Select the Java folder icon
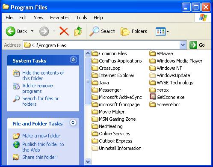The width and height of the screenshot is (213, 167). point(95,83)
